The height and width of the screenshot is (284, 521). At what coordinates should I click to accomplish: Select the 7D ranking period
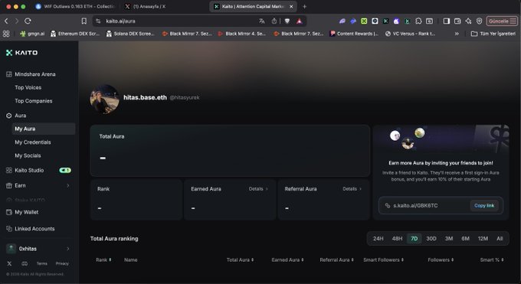click(x=415, y=239)
